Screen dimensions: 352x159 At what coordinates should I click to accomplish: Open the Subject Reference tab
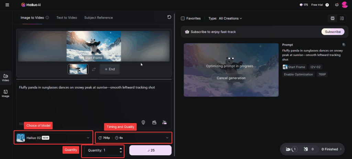(x=98, y=18)
